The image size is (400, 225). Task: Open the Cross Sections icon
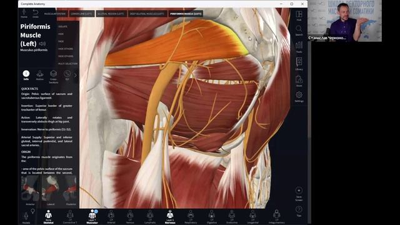[x=53, y=77]
